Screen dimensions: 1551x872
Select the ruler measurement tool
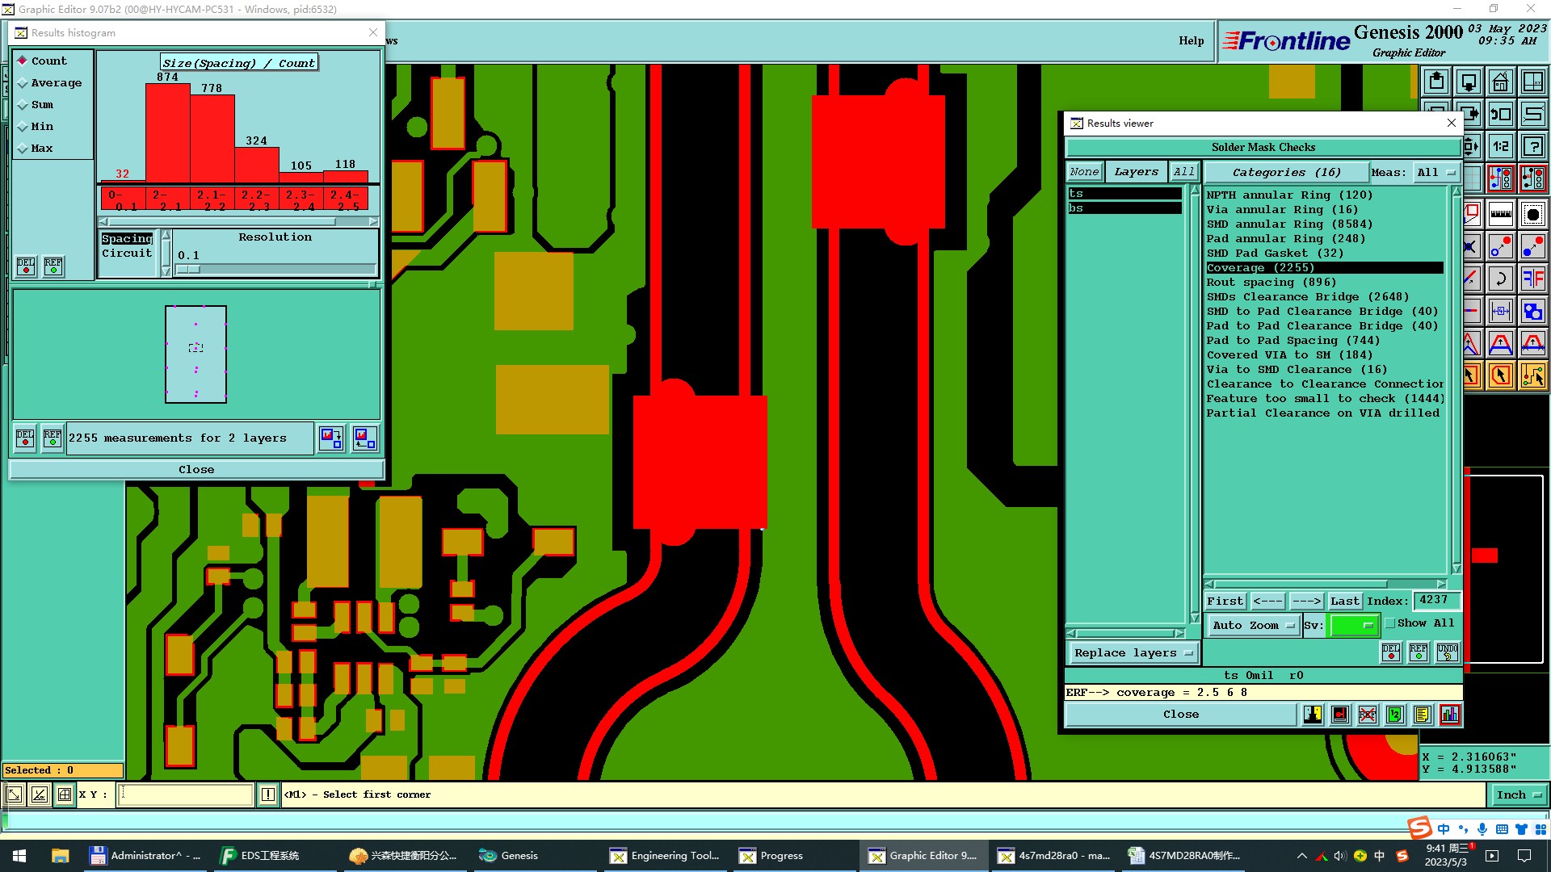(x=1500, y=215)
